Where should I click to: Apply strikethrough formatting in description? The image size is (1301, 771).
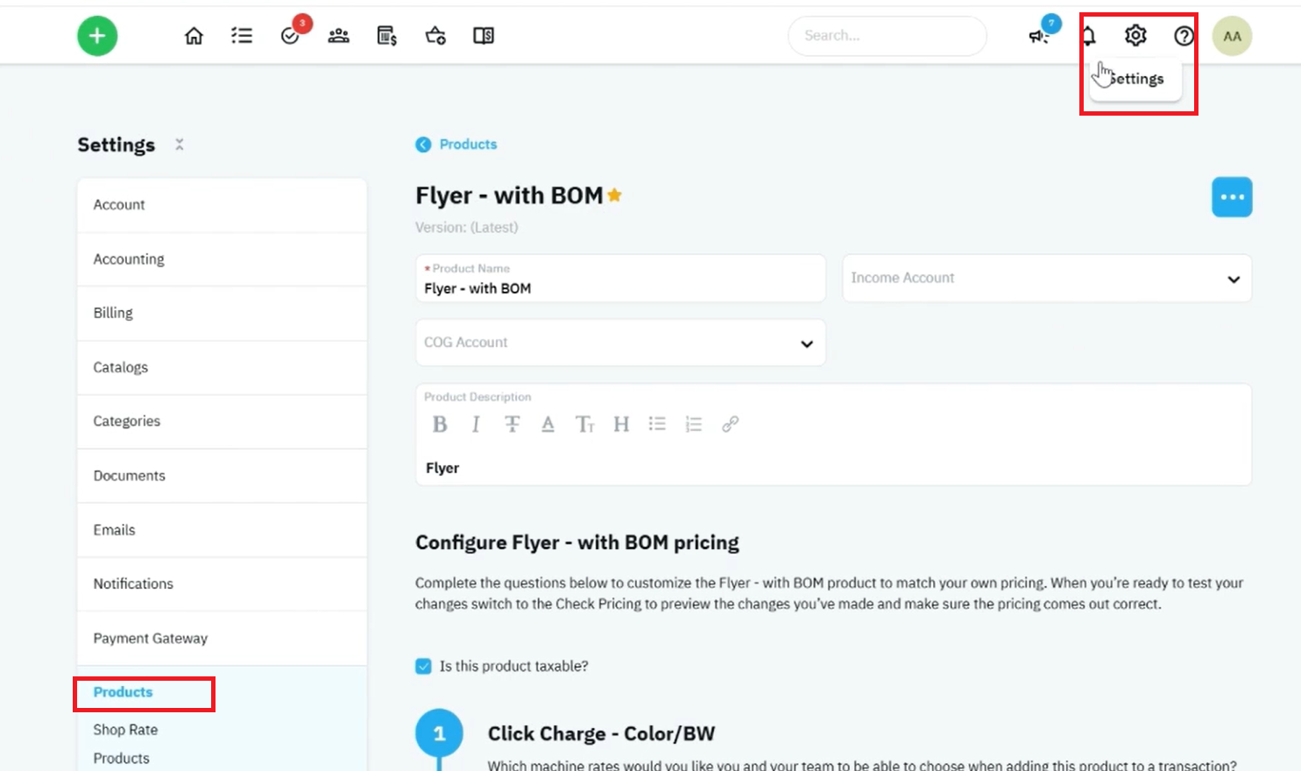point(513,424)
